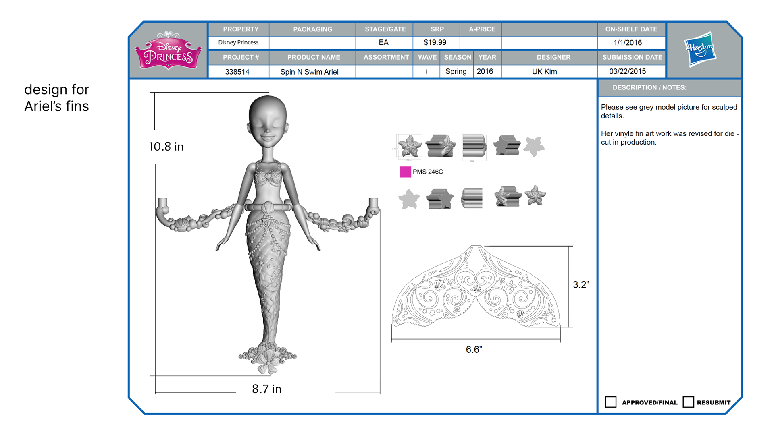Click product name 'Spin N Swim Ariel'
Viewport: 774px width, 433px height.
[309, 72]
